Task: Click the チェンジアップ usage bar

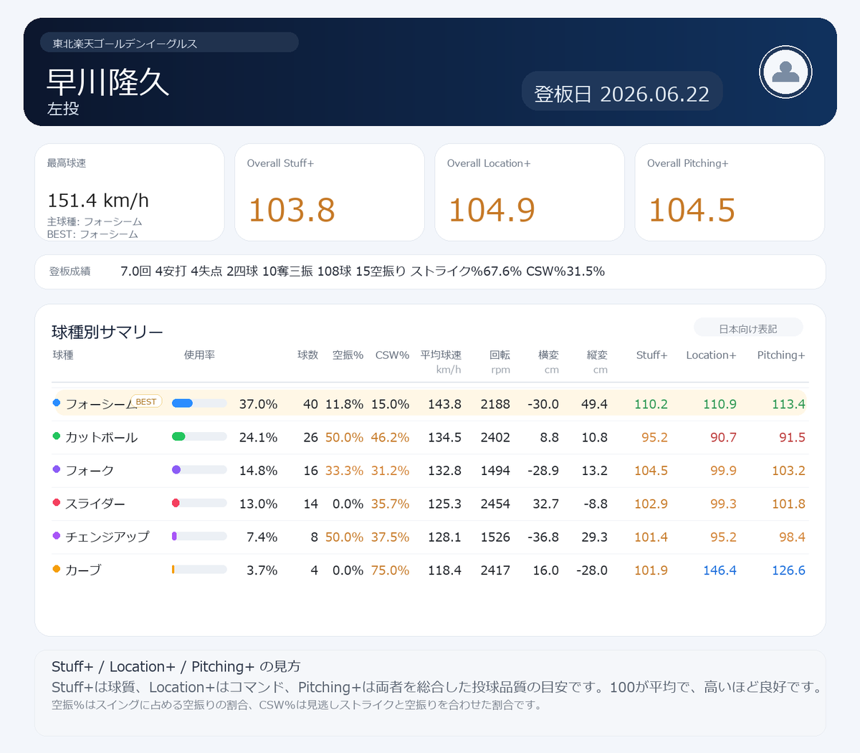Action: [199, 536]
